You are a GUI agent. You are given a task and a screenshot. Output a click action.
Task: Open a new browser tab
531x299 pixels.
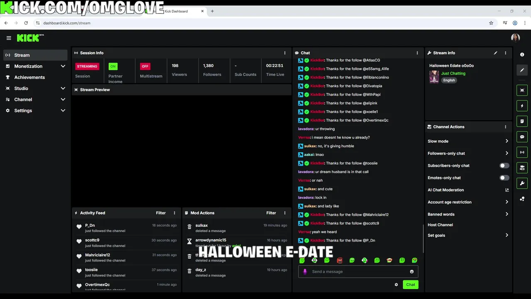coord(212,11)
